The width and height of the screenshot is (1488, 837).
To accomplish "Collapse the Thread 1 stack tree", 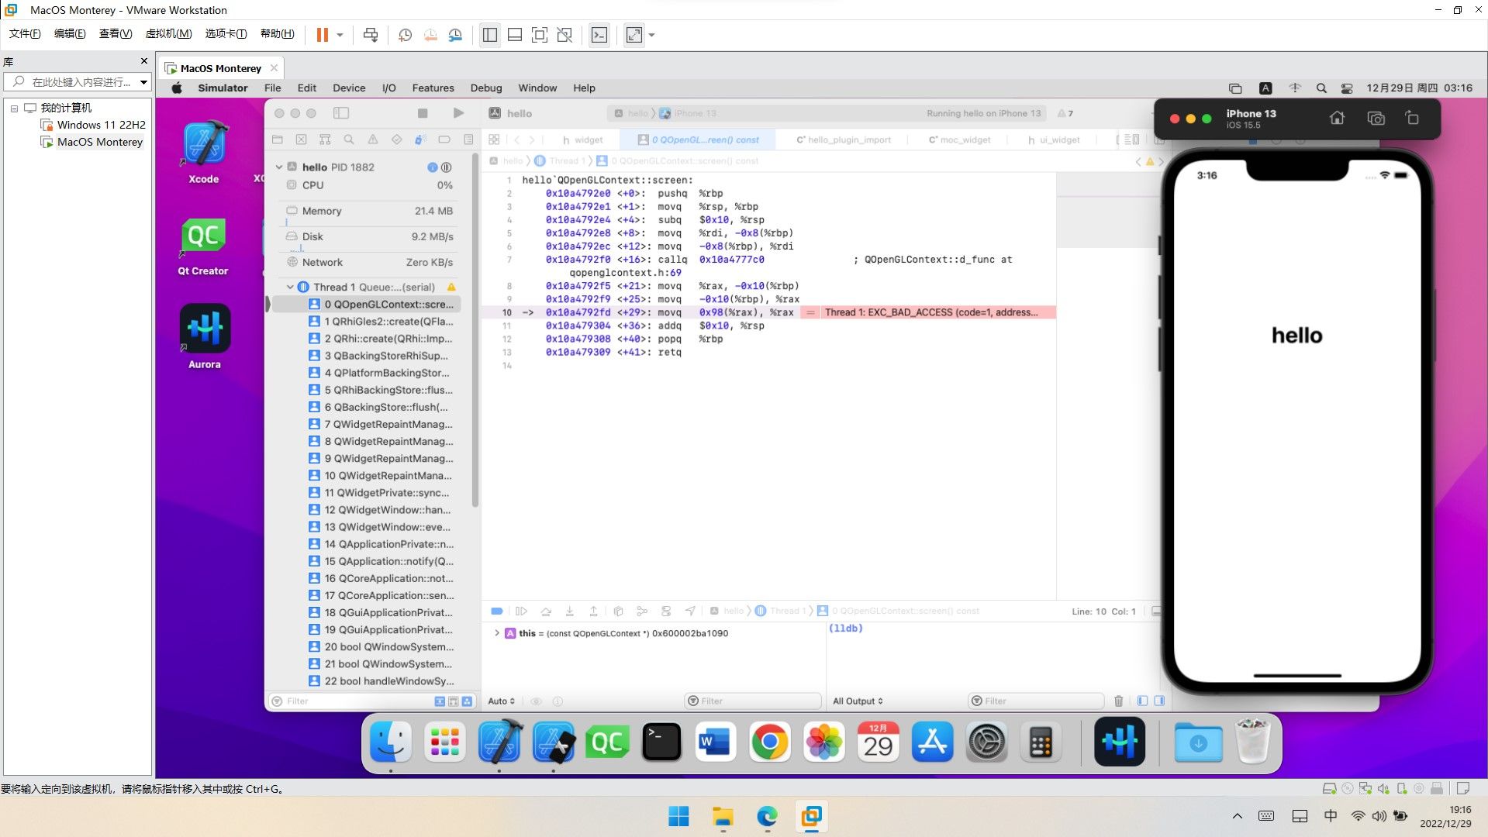I will click(x=290, y=288).
